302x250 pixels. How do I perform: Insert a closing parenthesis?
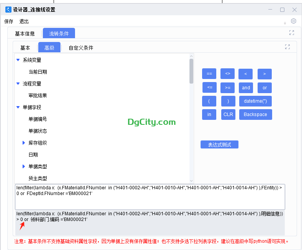[228, 101]
